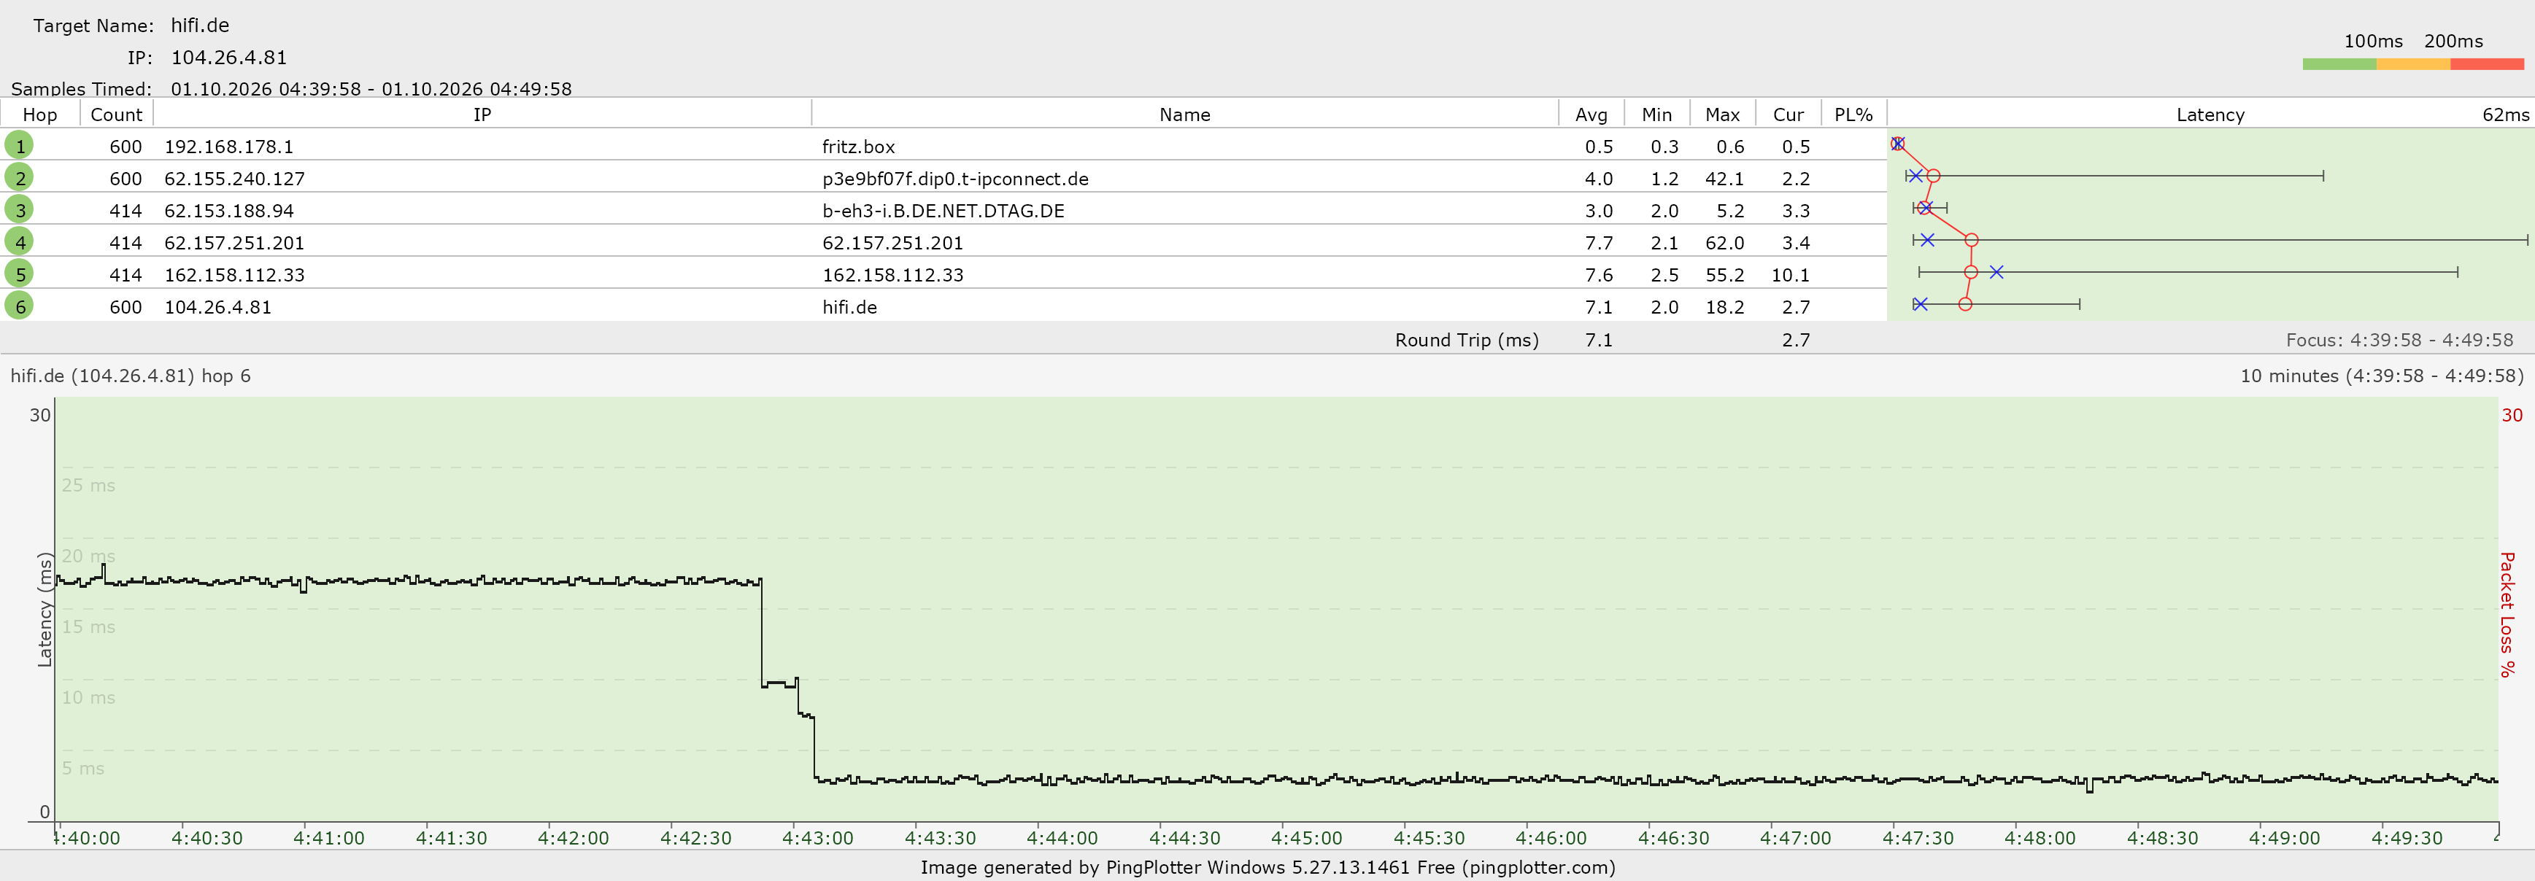Click the IP column header
2535x881 pixels.
point(482,114)
